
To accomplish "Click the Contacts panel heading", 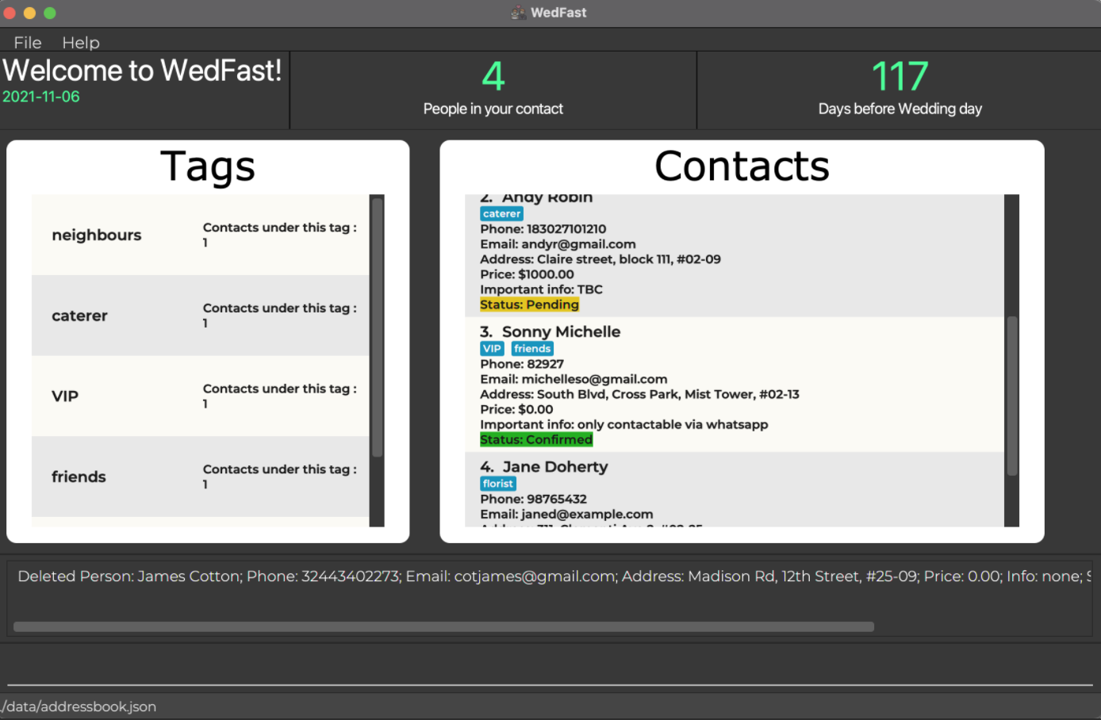I will pyautogui.click(x=742, y=167).
